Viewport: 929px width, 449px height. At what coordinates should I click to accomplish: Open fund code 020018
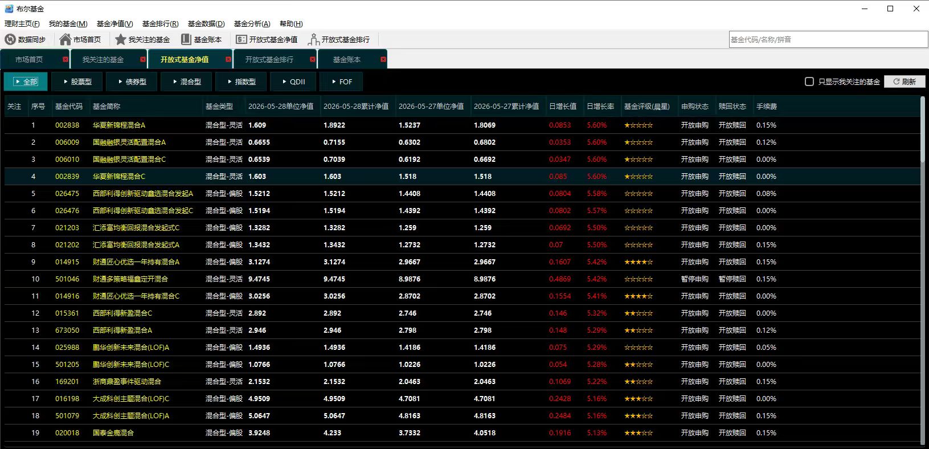tap(67, 433)
